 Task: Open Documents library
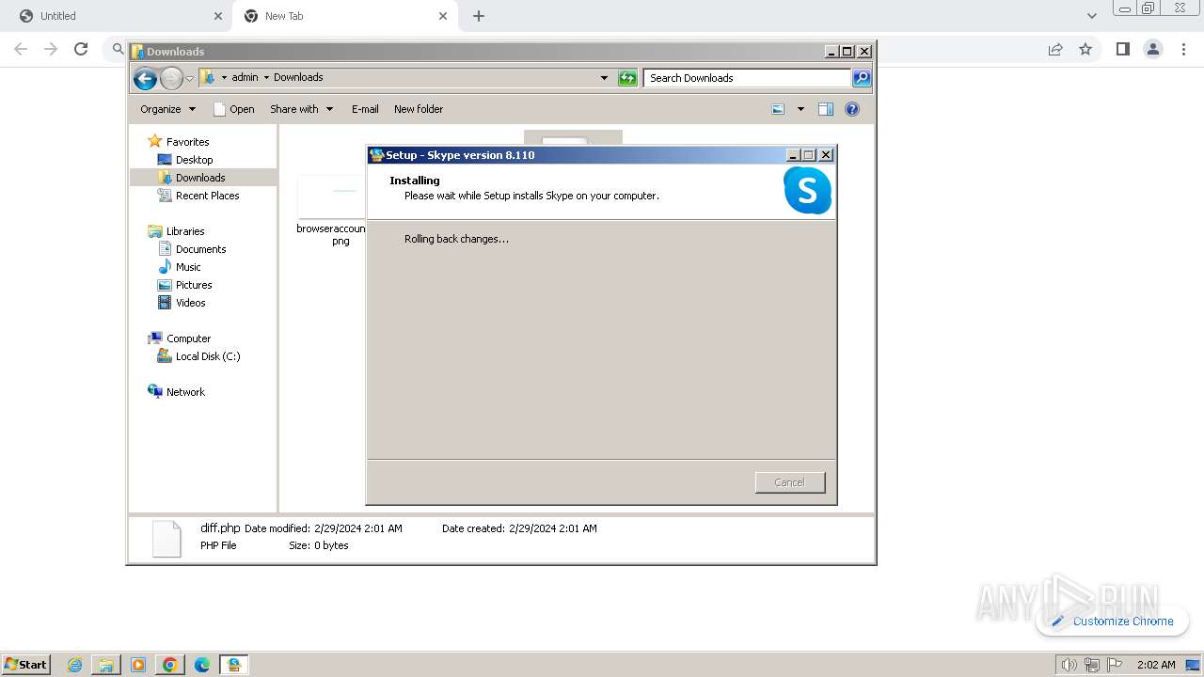[x=201, y=249]
